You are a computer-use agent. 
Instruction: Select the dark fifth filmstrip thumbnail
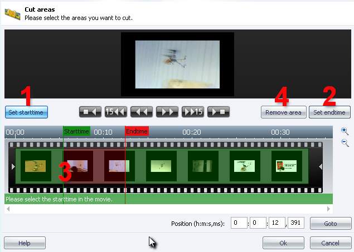coord(203,166)
